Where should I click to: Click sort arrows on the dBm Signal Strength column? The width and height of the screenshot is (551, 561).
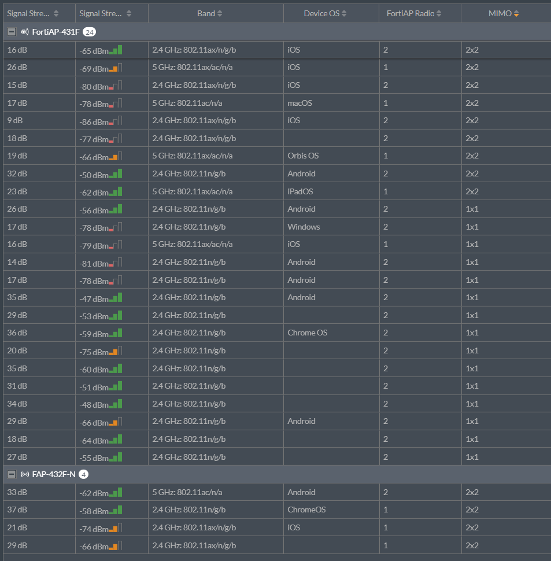click(x=129, y=14)
